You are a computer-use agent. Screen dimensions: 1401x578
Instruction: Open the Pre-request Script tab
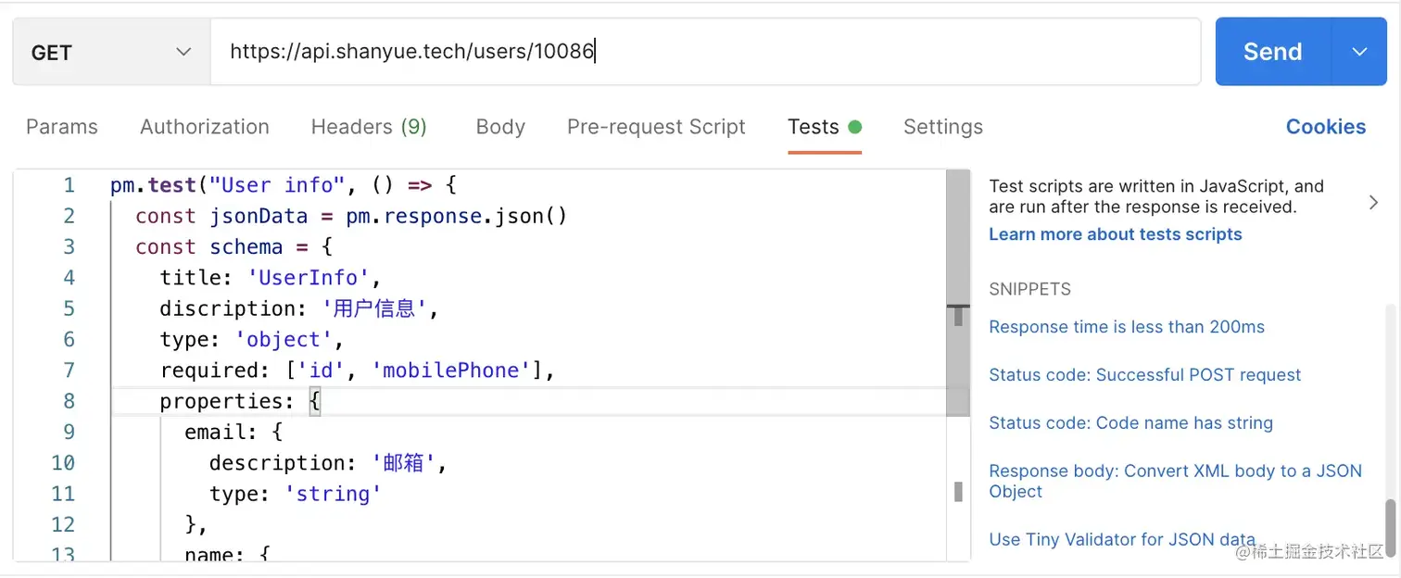(x=656, y=127)
